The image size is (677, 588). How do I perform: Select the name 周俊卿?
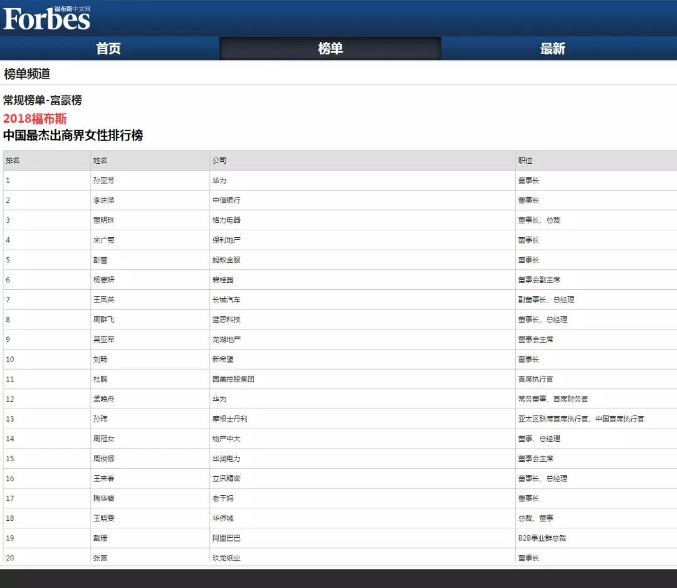(103, 459)
